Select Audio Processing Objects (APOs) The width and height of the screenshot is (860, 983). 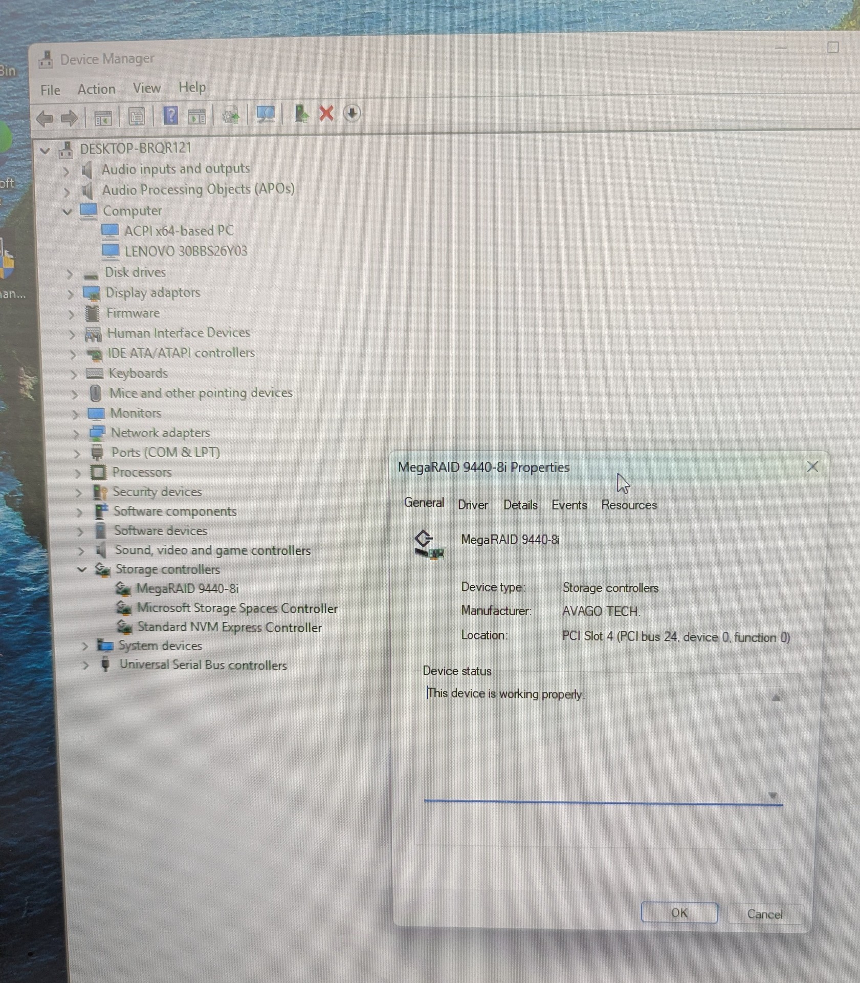point(199,190)
